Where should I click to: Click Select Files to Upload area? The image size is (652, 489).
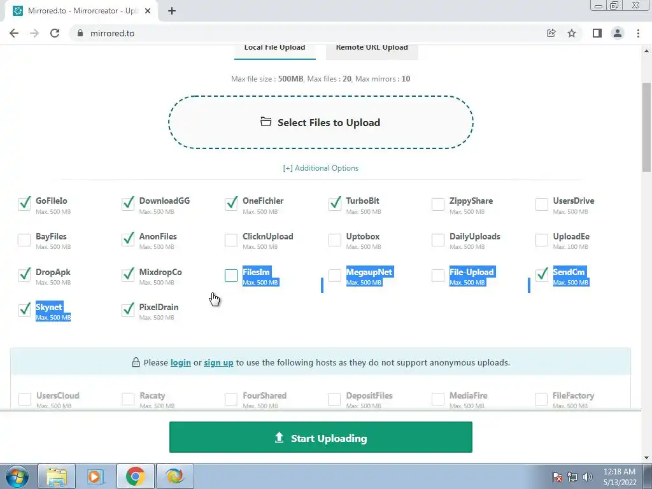click(321, 122)
